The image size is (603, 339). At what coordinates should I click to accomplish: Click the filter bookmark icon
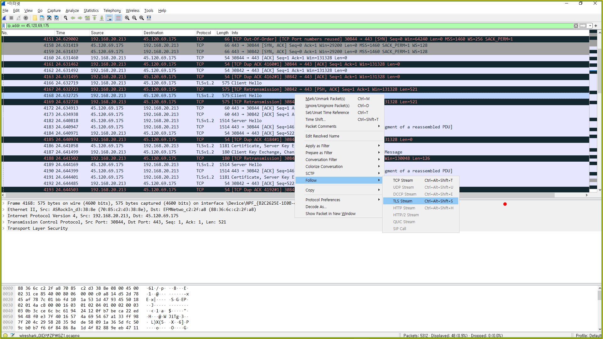(x=4, y=26)
